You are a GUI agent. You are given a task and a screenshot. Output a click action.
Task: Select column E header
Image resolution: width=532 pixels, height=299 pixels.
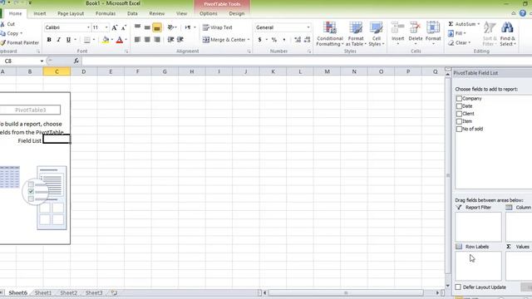[x=111, y=71]
